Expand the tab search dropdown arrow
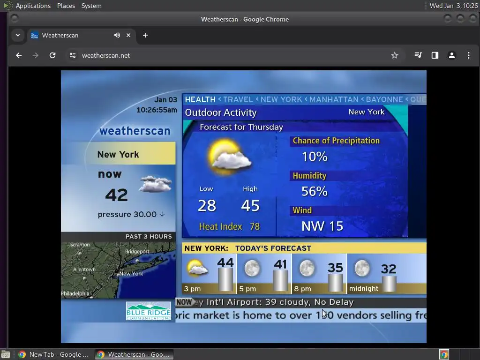The height and width of the screenshot is (360, 480). click(18, 35)
